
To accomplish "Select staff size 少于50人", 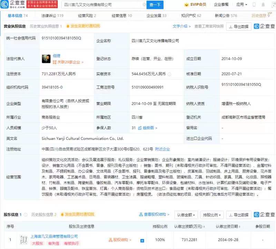I will [49, 128].
